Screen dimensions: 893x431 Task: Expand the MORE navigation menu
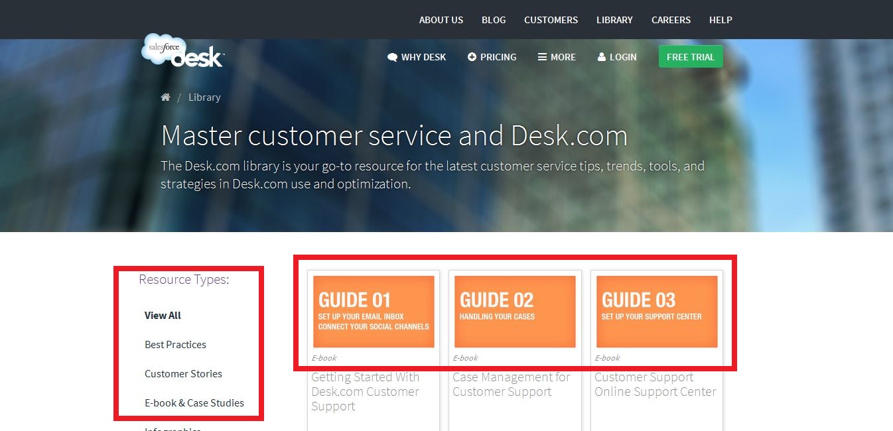[557, 57]
